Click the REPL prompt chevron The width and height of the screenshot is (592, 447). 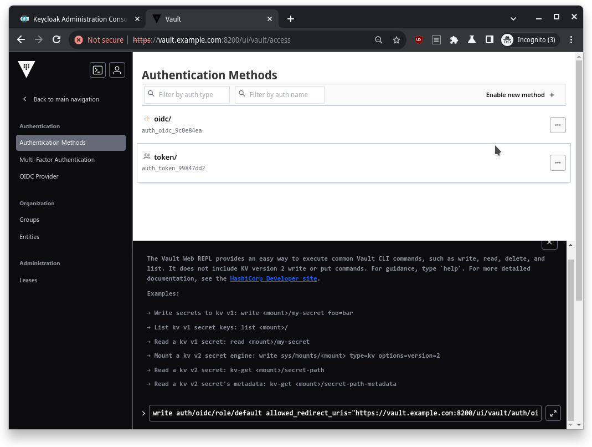[143, 413]
